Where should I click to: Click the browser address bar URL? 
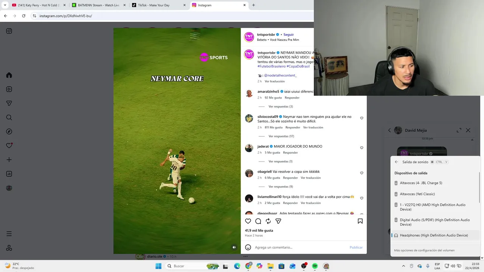point(66,16)
